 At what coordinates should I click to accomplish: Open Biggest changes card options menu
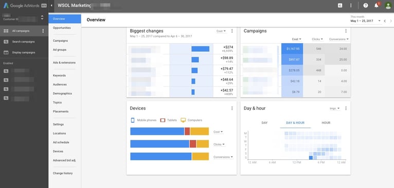(232, 31)
